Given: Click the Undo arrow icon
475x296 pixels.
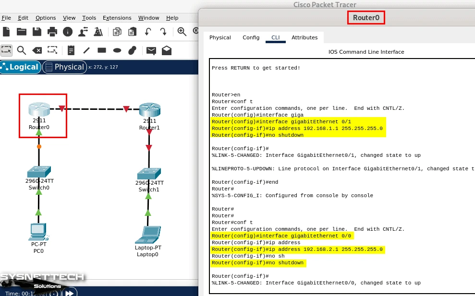Looking at the screenshot, I should tap(148, 32).
